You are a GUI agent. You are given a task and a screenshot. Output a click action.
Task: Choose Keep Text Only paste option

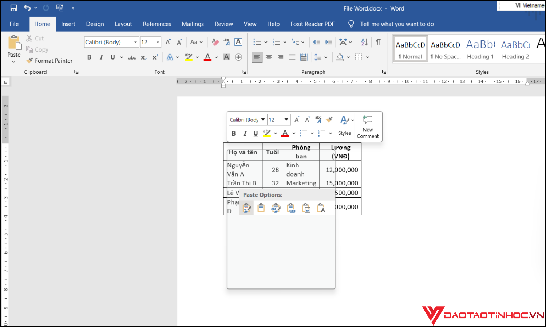tap(321, 208)
